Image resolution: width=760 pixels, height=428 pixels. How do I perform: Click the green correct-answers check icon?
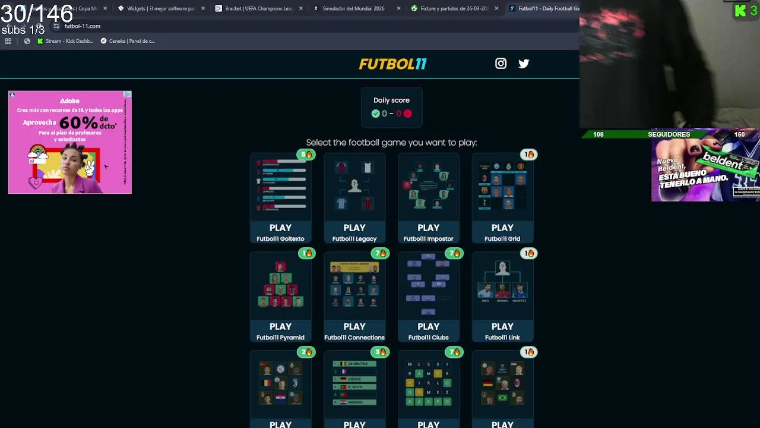point(375,114)
